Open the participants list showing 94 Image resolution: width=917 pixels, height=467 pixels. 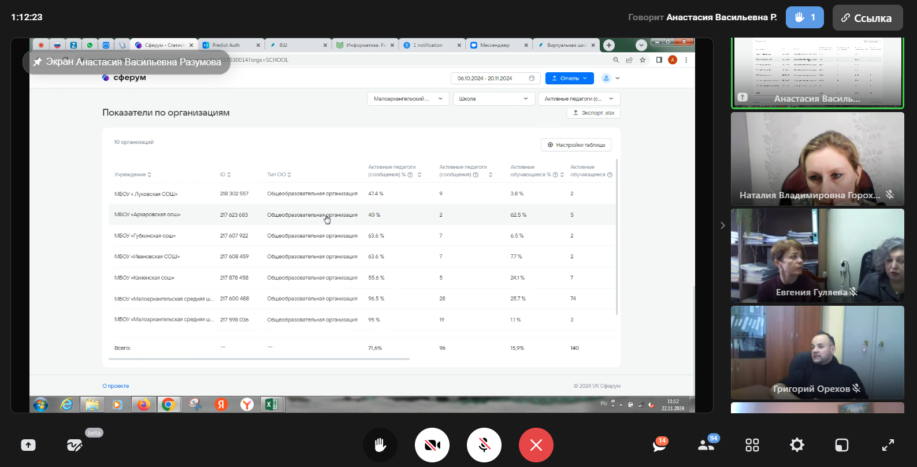706,445
